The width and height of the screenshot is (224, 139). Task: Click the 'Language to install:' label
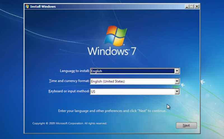click(x=74, y=71)
